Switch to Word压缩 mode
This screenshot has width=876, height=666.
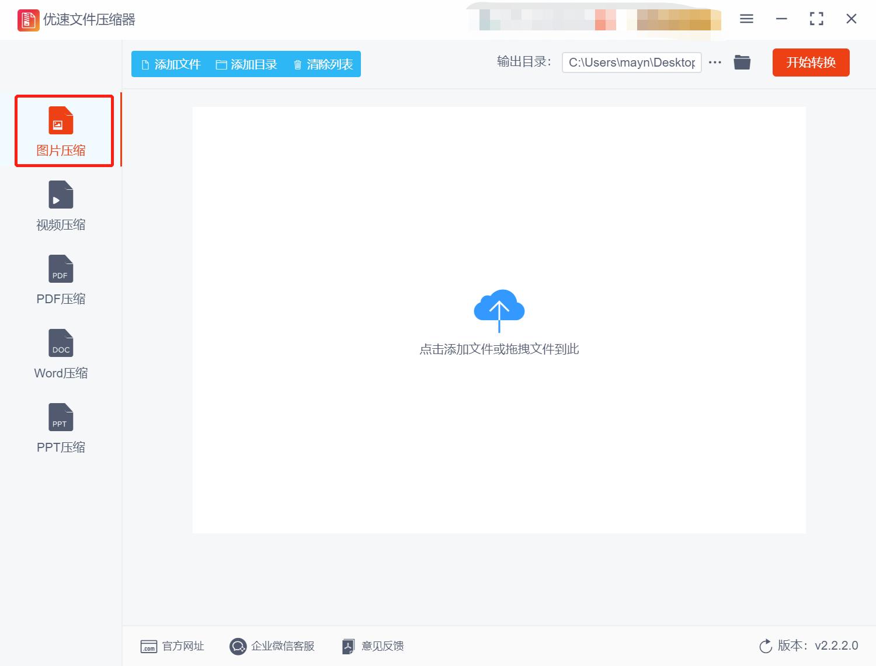tap(60, 343)
